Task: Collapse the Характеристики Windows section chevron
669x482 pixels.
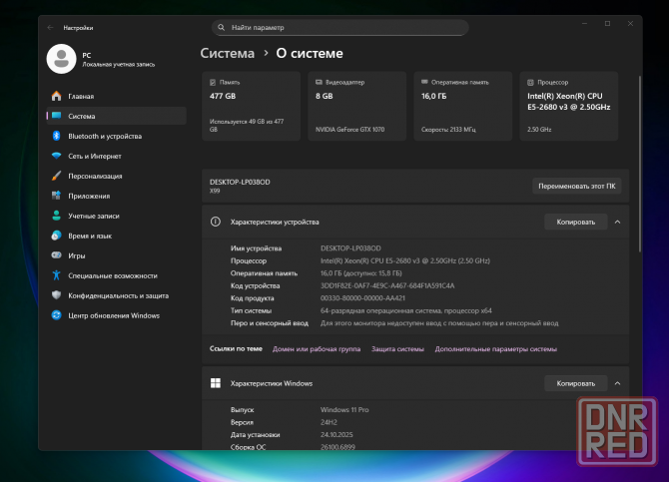Action: (x=617, y=383)
